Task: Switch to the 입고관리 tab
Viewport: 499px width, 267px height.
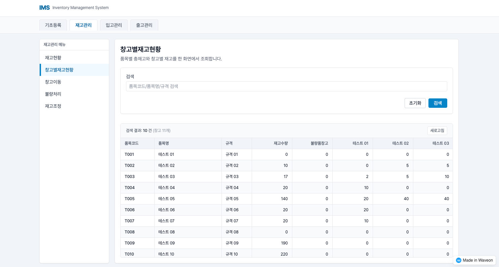Action: [x=114, y=25]
